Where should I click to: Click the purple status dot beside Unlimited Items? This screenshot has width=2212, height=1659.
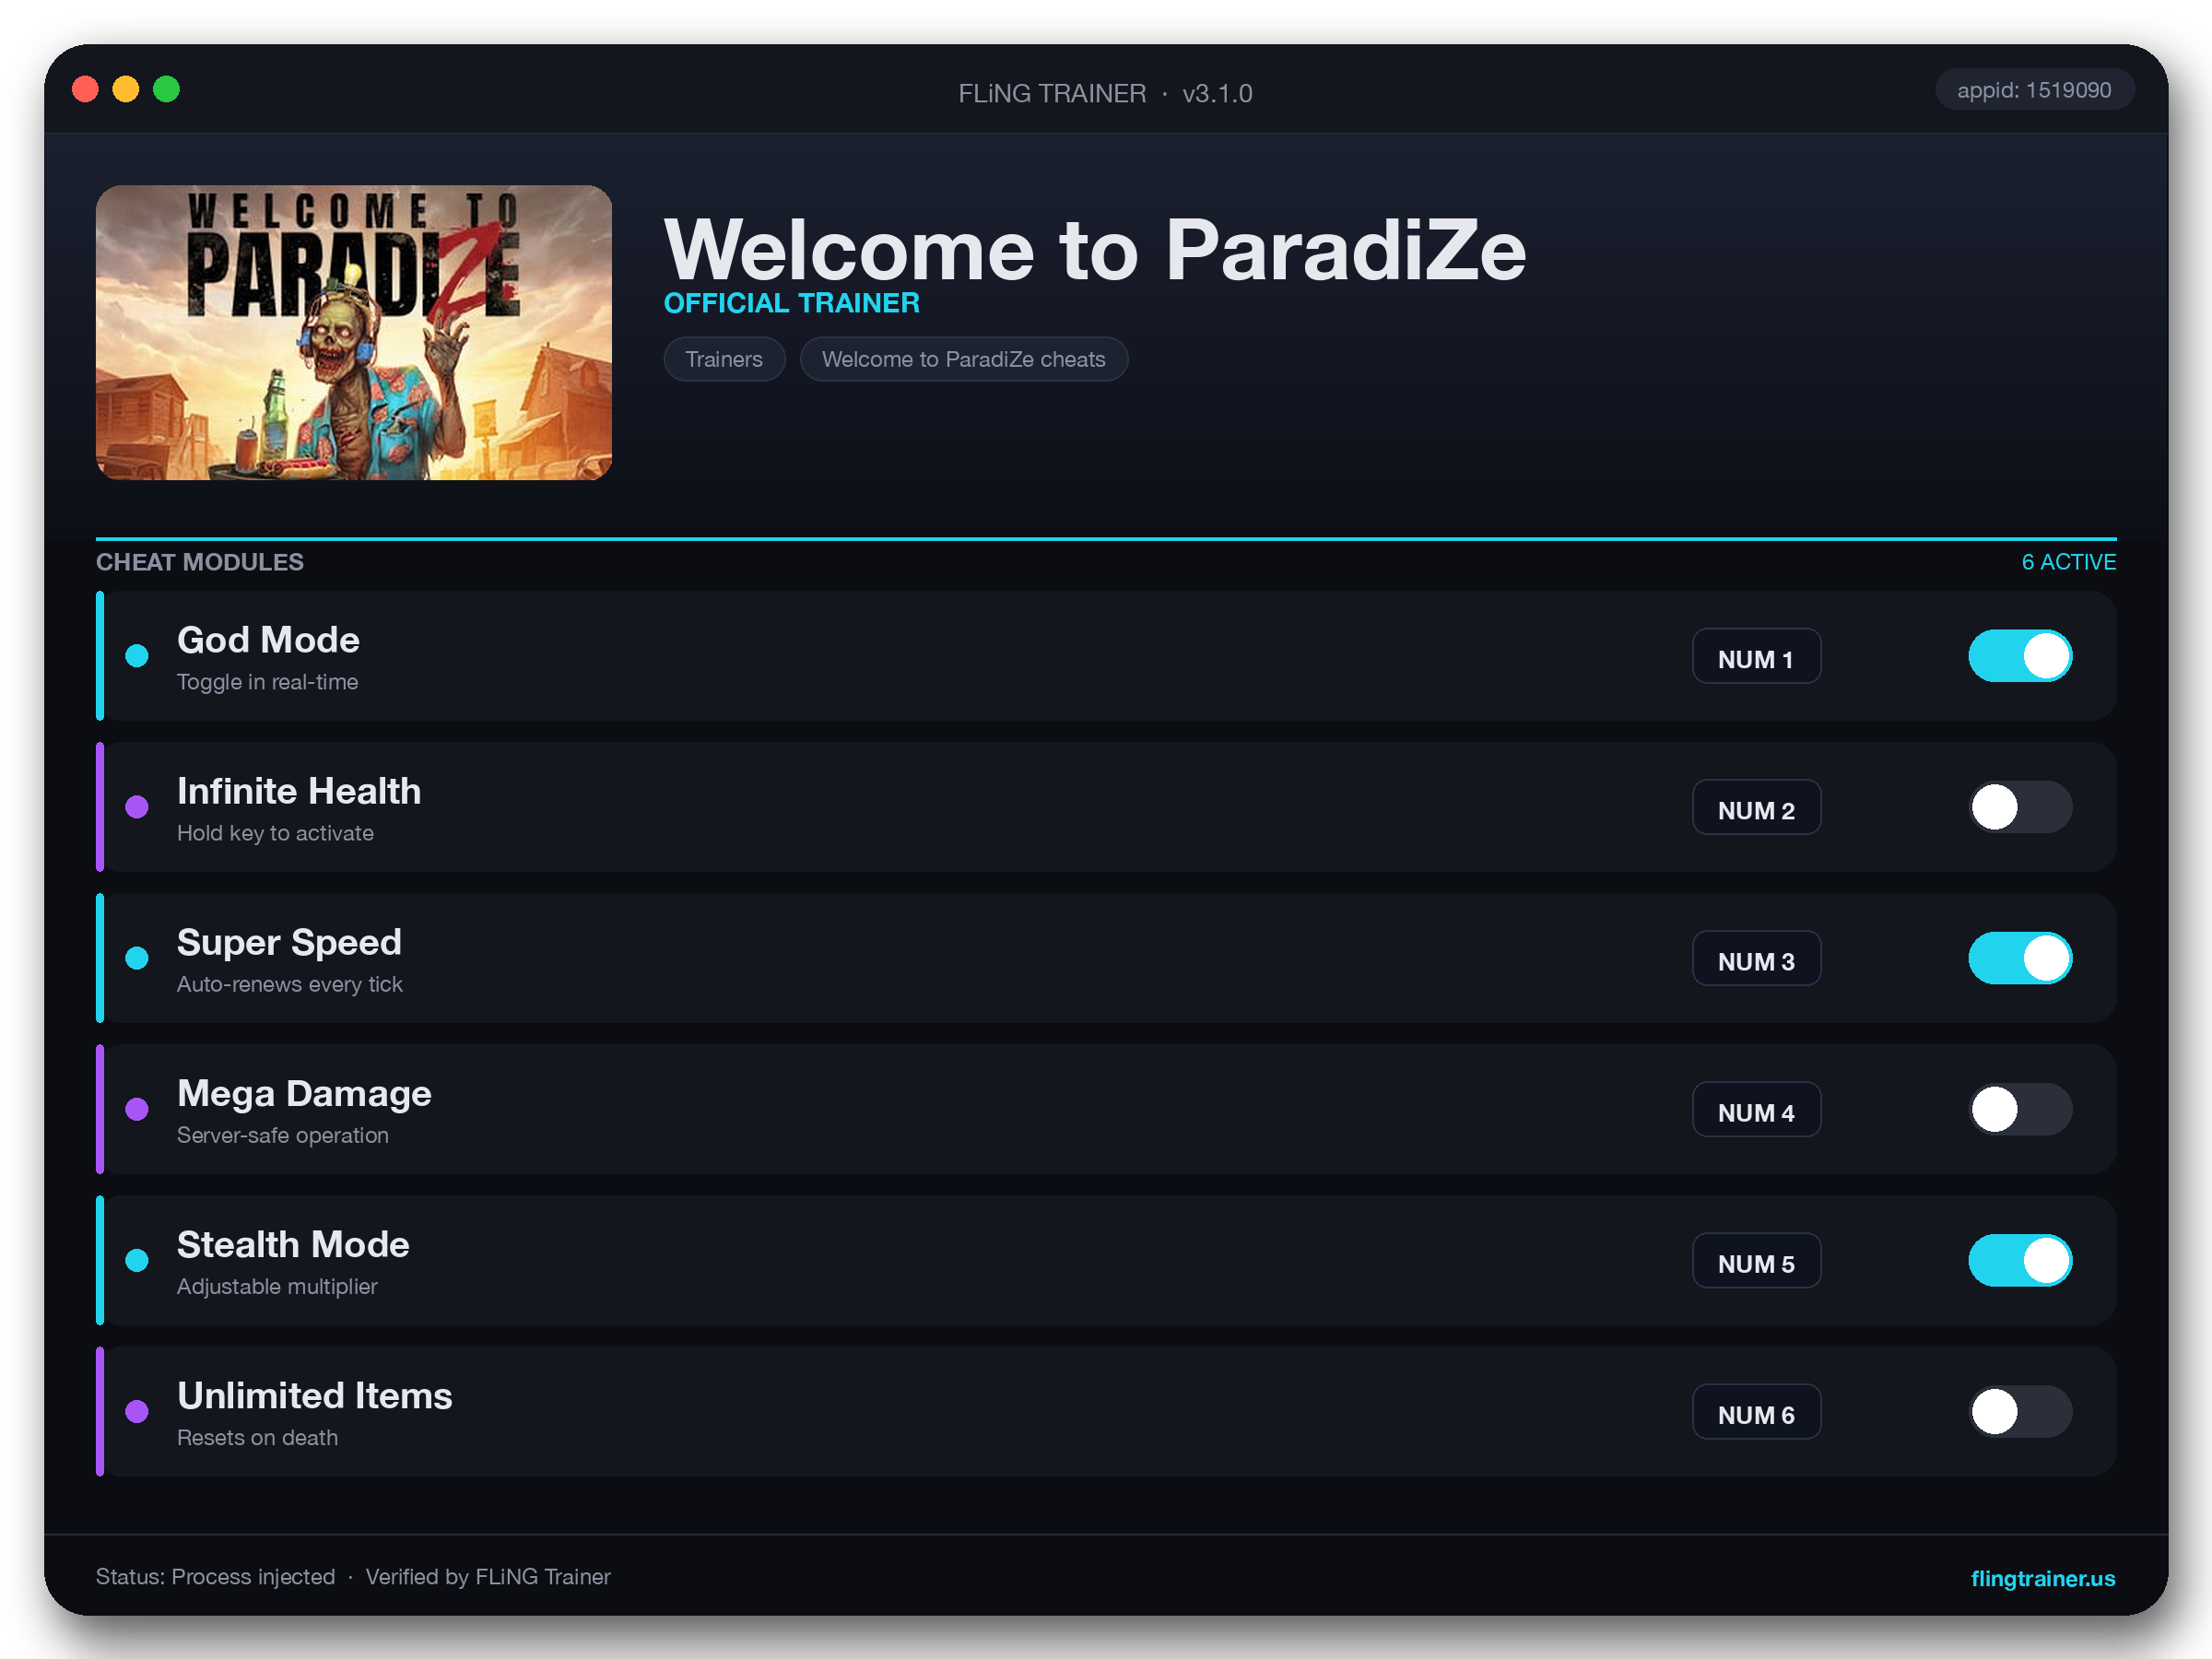coord(137,1411)
